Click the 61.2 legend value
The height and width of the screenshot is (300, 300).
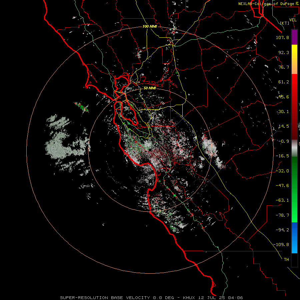tap(284, 82)
